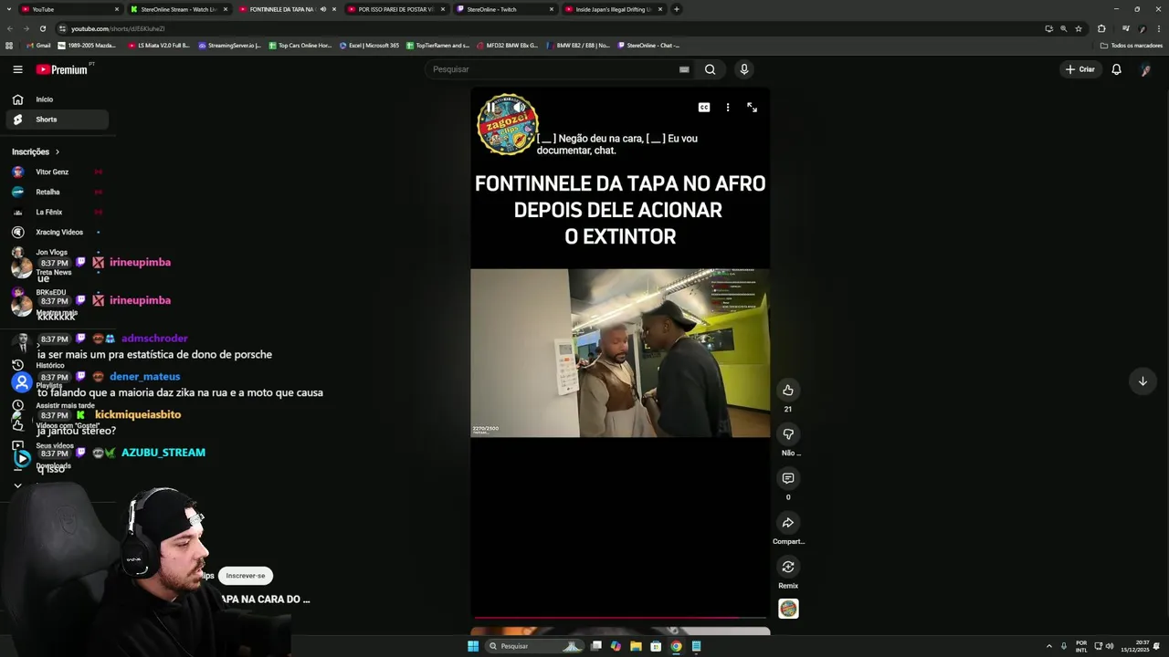
Task: Open a new browser tab
Action: [676, 9]
